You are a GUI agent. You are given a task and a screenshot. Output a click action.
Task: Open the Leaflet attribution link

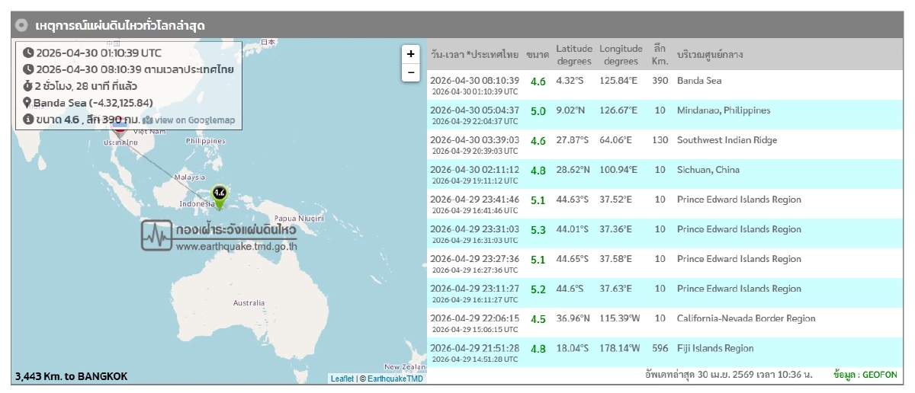click(x=342, y=379)
